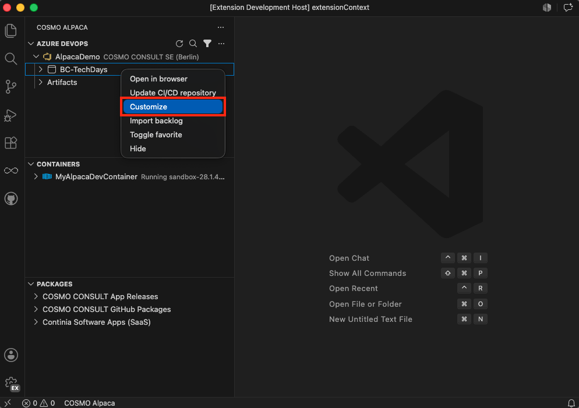Expand COSMO CONSULT GitHub Packages
The width and height of the screenshot is (579, 408).
[x=36, y=310]
